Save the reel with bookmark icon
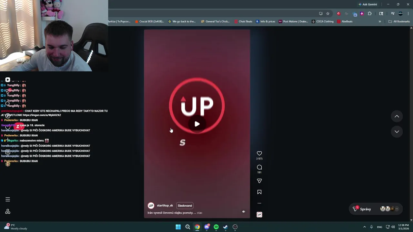 (259, 192)
